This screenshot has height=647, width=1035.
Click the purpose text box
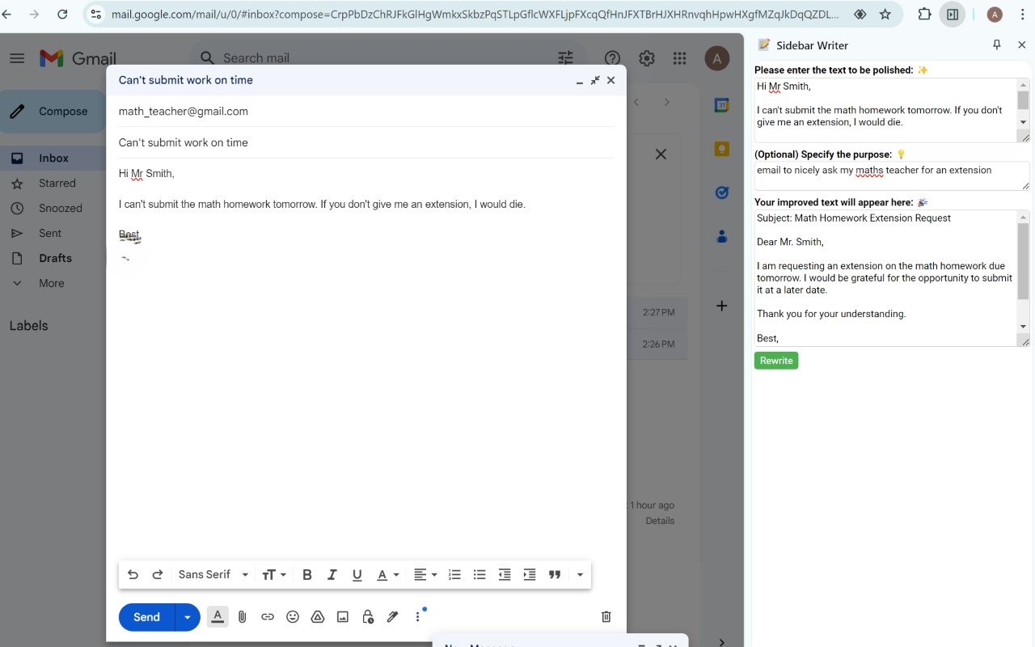tap(892, 176)
